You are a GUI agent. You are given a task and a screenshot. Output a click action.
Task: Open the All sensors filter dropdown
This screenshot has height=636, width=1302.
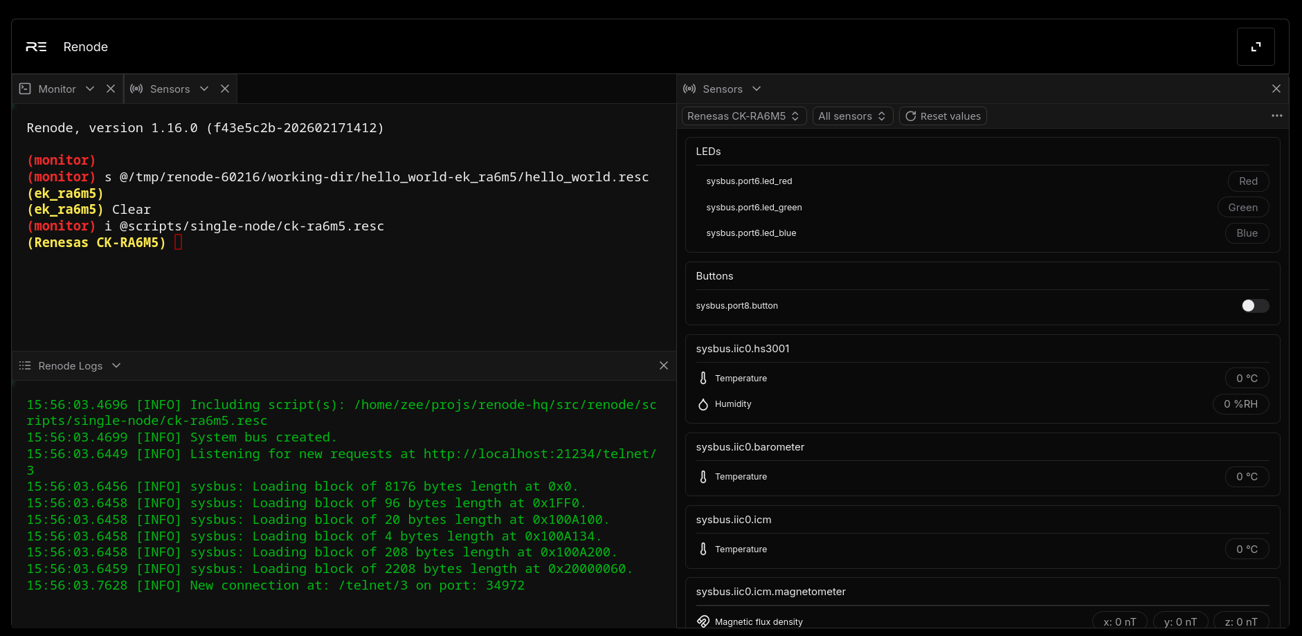point(852,116)
